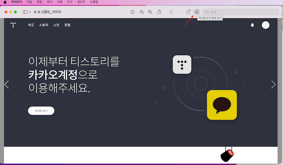Open notifications bell icon

pyautogui.click(x=252, y=25)
